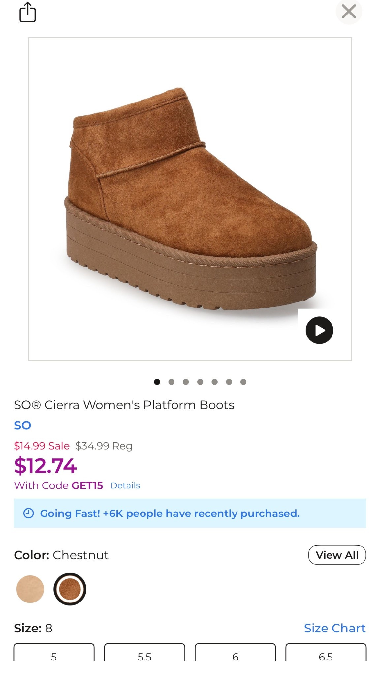Screen dimensions: 380x675
Task: Open the Size Chart
Action: (x=335, y=628)
